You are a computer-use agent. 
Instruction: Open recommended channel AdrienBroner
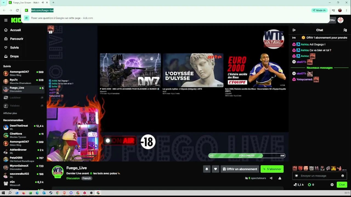pyautogui.click(x=23, y=151)
